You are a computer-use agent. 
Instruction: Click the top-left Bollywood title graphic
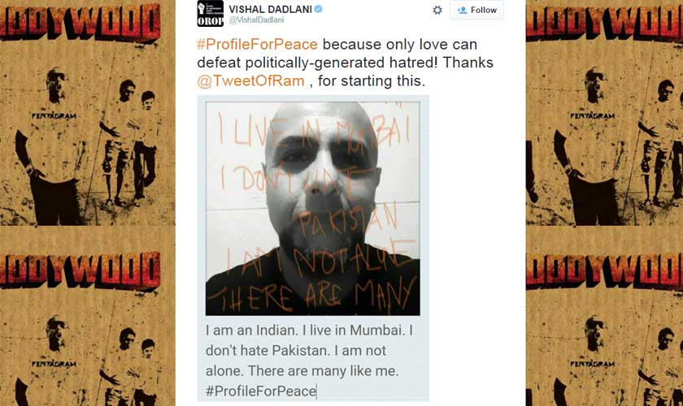[80, 22]
